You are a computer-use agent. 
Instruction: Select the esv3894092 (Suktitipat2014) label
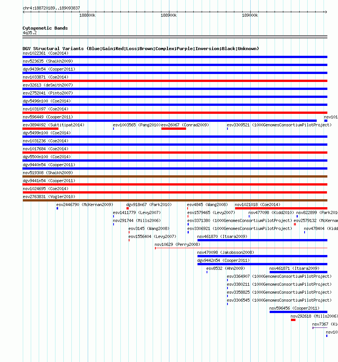(54, 125)
